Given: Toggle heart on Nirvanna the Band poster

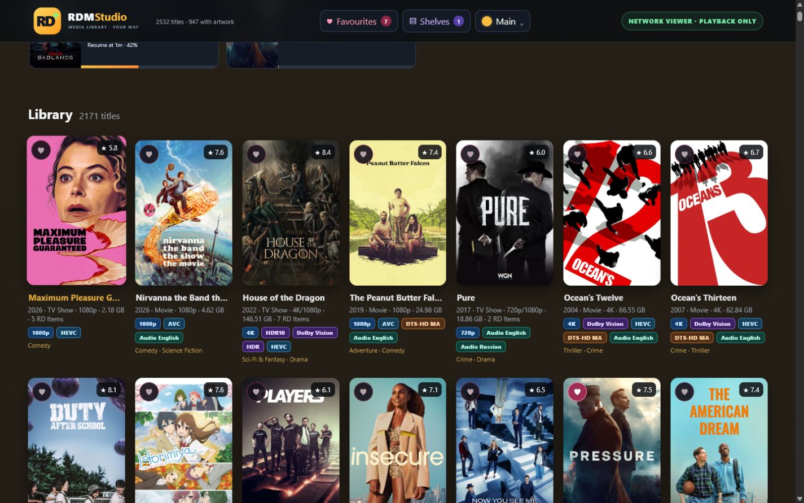Looking at the screenshot, I should (149, 154).
